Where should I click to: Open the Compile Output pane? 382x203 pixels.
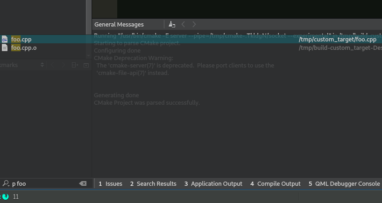tap(276, 183)
